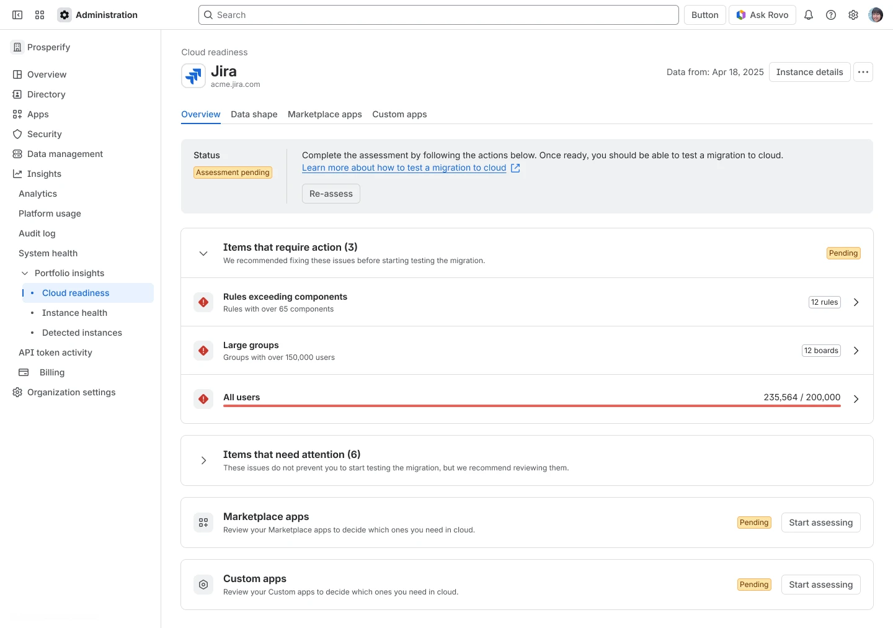This screenshot has width=893, height=628.
Task: Open API token activity in the sidebar
Action: (55, 352)
